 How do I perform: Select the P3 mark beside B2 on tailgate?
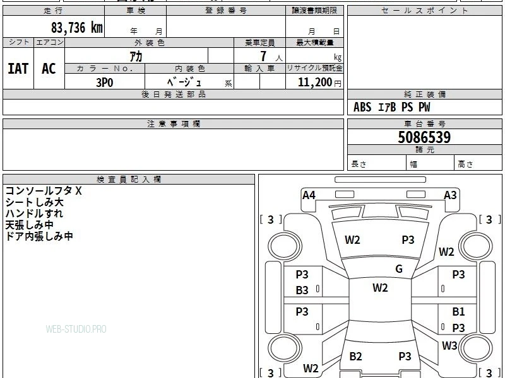point(405,356)
